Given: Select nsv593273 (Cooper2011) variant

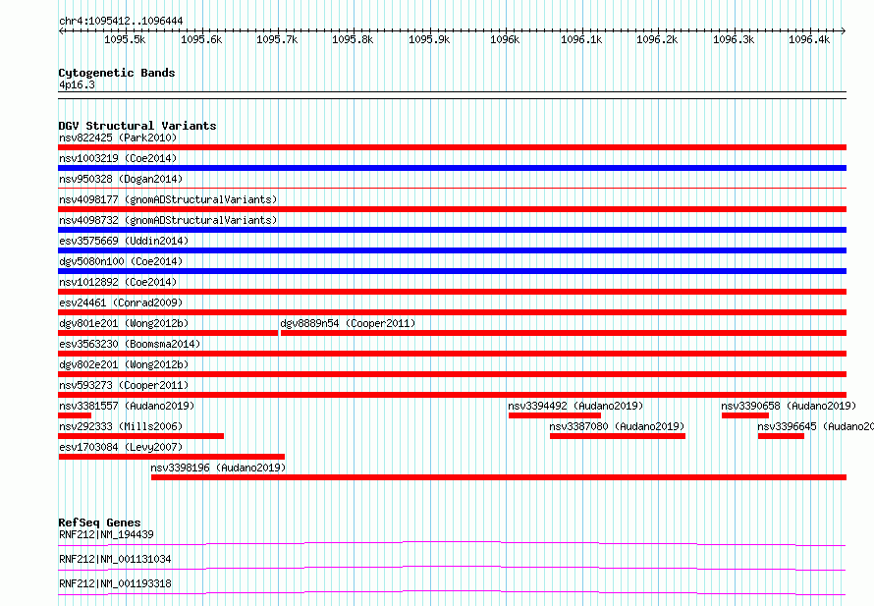Looking at the screenshot, I should point(124,385).
